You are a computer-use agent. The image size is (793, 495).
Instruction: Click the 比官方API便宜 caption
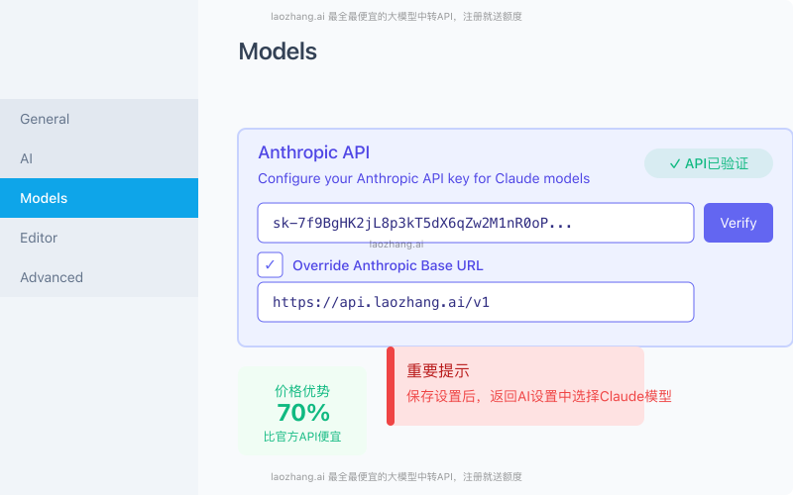(x=302, y=437)
